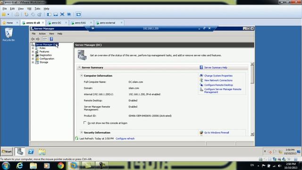Viewport: 302px width, 170px height.
Task: Click View Network Connections link
Action: click(x=218, y=80)
